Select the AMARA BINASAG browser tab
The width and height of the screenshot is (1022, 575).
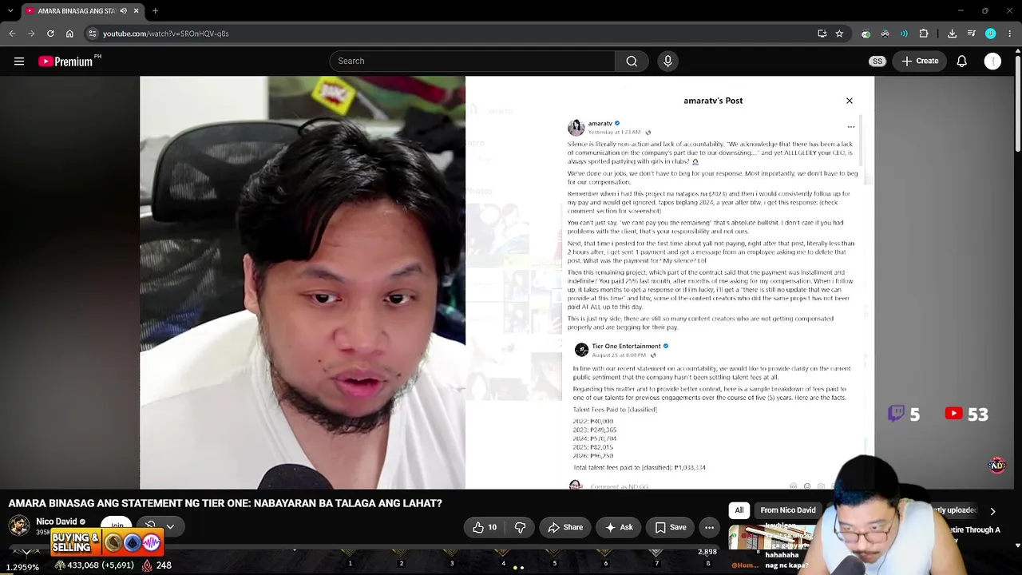point(81,11)
